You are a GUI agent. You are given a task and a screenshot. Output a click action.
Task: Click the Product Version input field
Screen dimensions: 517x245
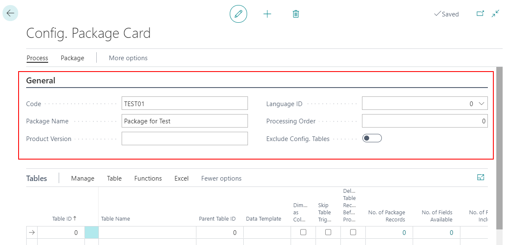(x=185, y=138)
